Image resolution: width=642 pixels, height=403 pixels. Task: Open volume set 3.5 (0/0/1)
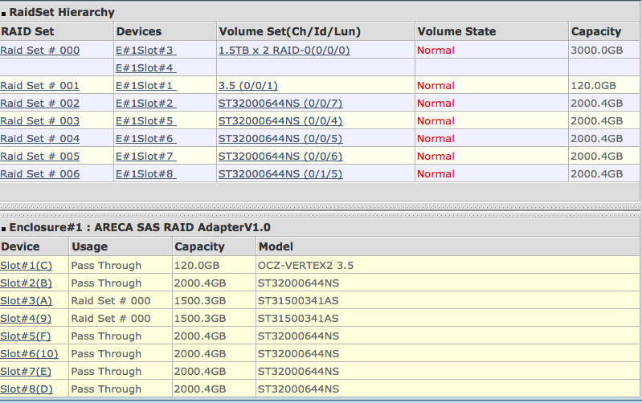pyautogui.click(x=248, y=86)
